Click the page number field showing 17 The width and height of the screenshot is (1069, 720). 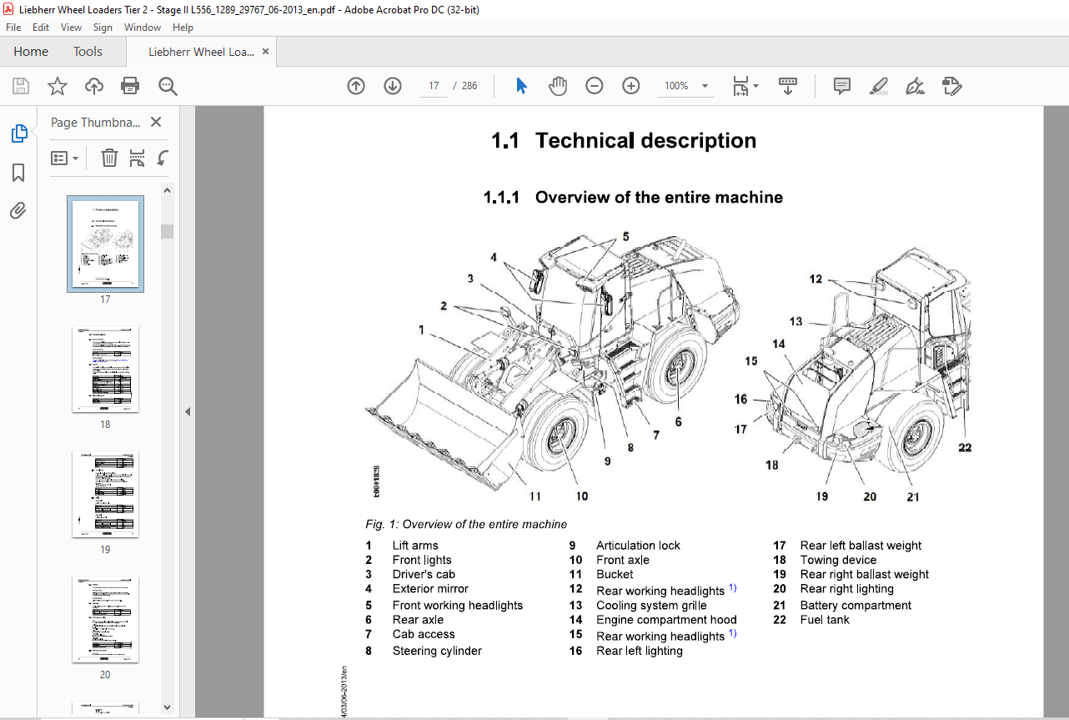[x=434, y=86]
